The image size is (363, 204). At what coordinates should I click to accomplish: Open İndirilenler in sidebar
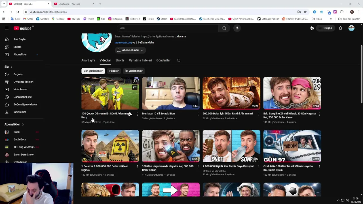tap(23, 112)
